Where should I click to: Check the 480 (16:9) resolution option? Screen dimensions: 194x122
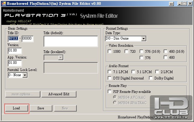tap(165, 51)
